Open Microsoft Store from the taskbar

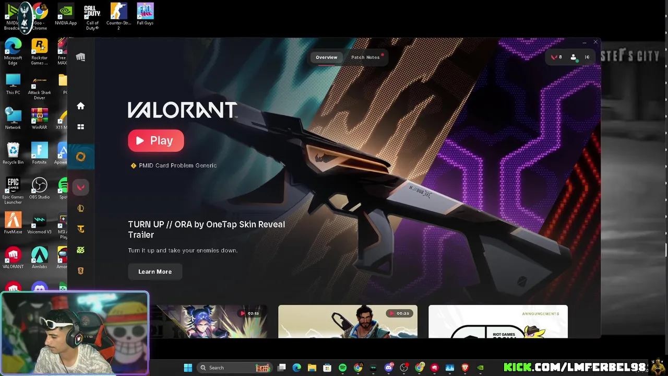[x=327, y=368]
